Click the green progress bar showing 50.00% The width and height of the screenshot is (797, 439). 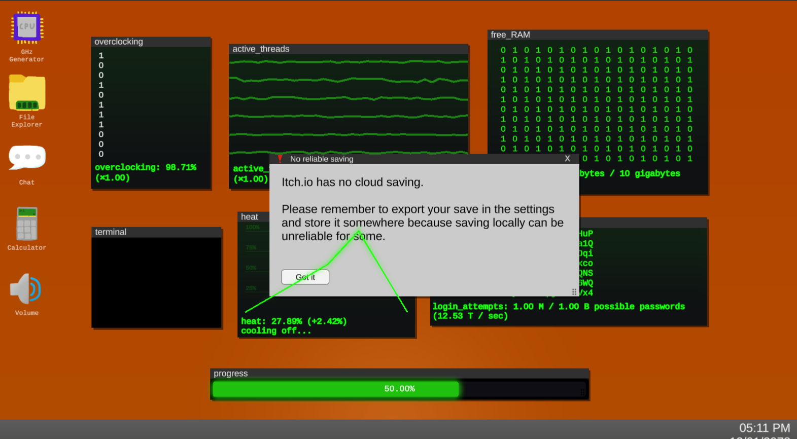[x=336, y=389]
